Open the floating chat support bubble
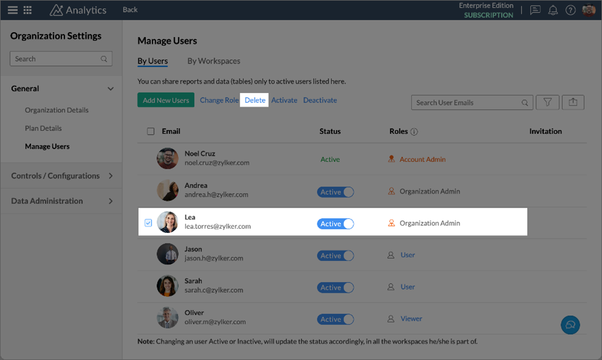Image resolution: width=602 pixels, height=360 pixels. pyautogui.click(x=570, y=325)
